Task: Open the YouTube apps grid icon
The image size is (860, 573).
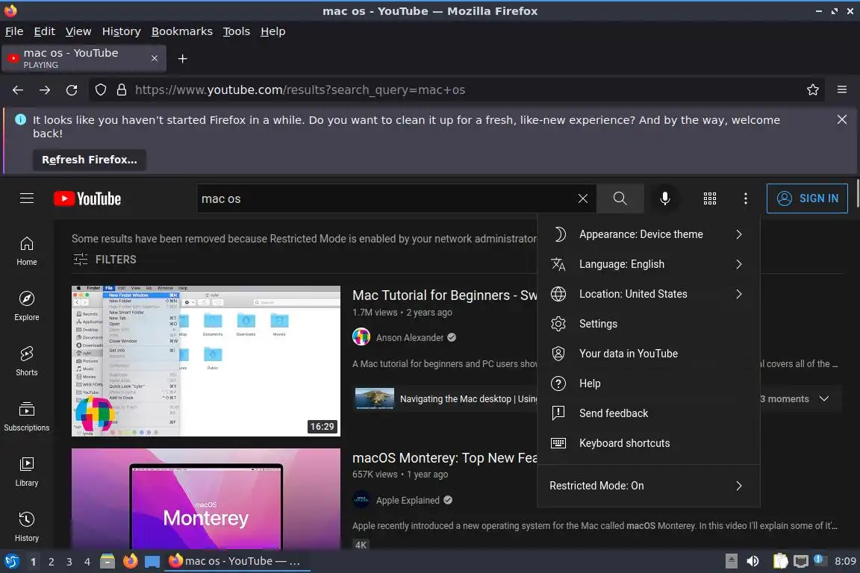Action: tap(710, 198)
